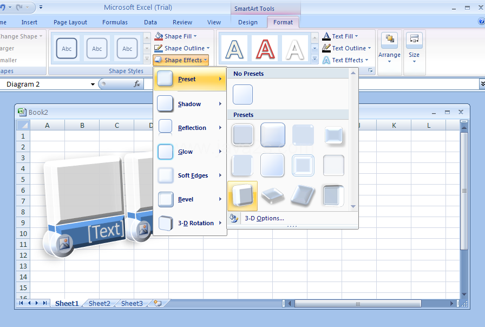Click the 3-D Options paint icon
The image size is (485, 327).
click(x=234, y=218)
